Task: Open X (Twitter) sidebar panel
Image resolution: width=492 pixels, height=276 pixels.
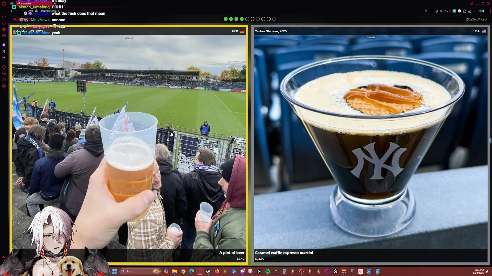Action: (4, 51)
